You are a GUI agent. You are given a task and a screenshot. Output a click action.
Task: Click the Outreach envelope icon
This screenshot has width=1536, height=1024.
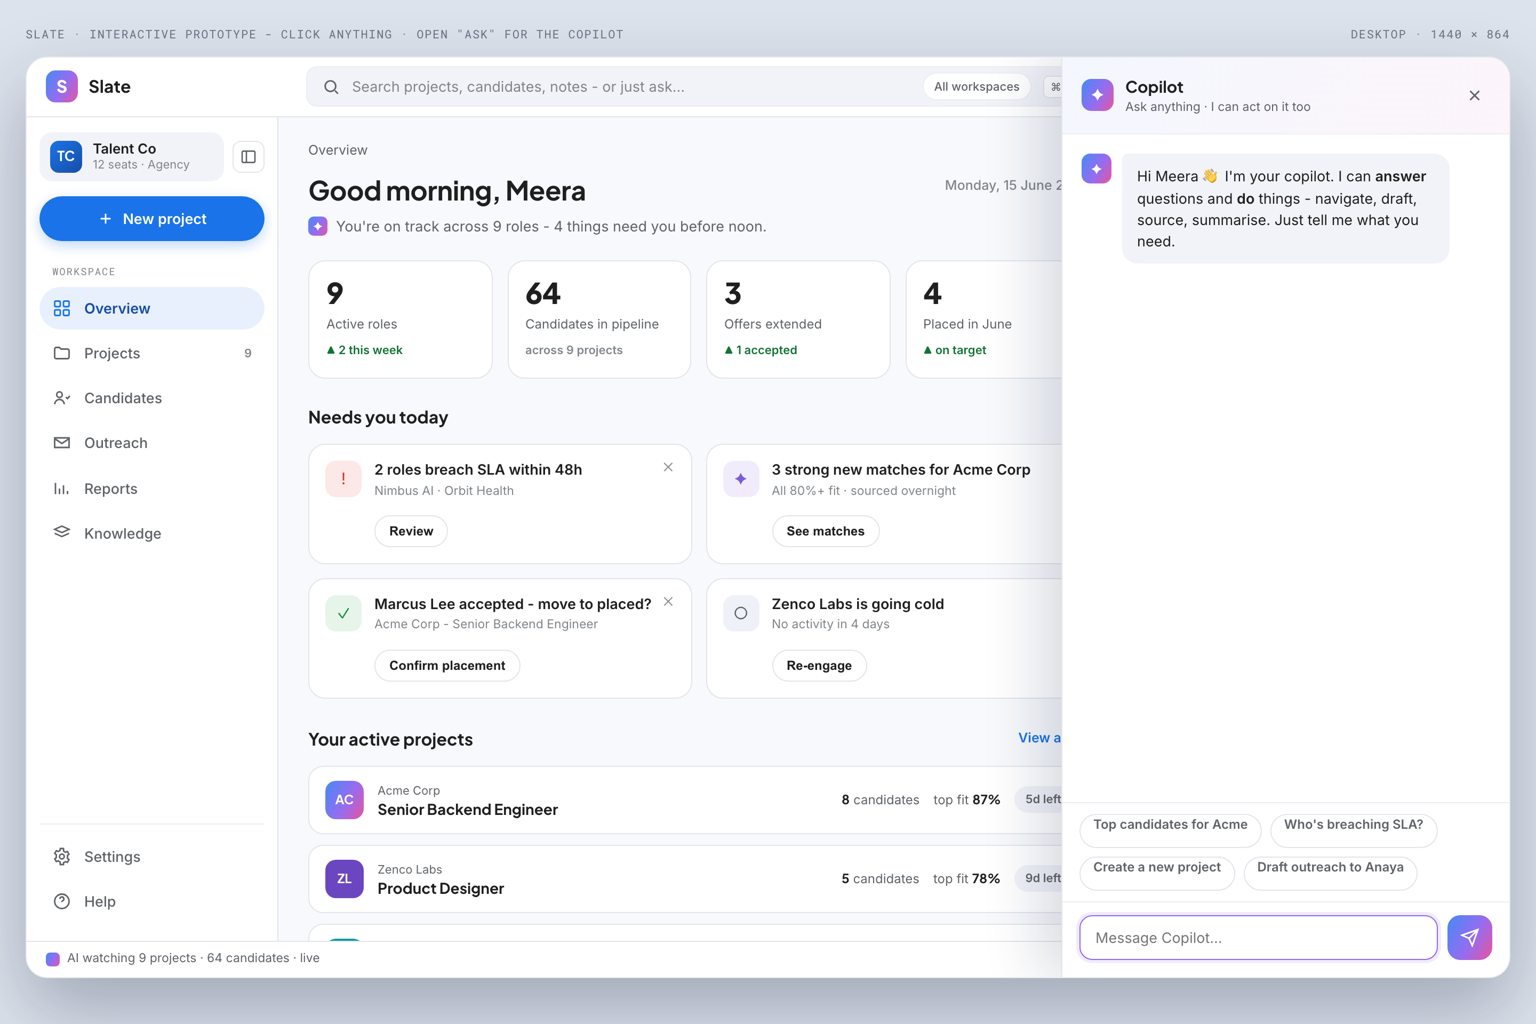pyautogui.click(x=61, y=443)
